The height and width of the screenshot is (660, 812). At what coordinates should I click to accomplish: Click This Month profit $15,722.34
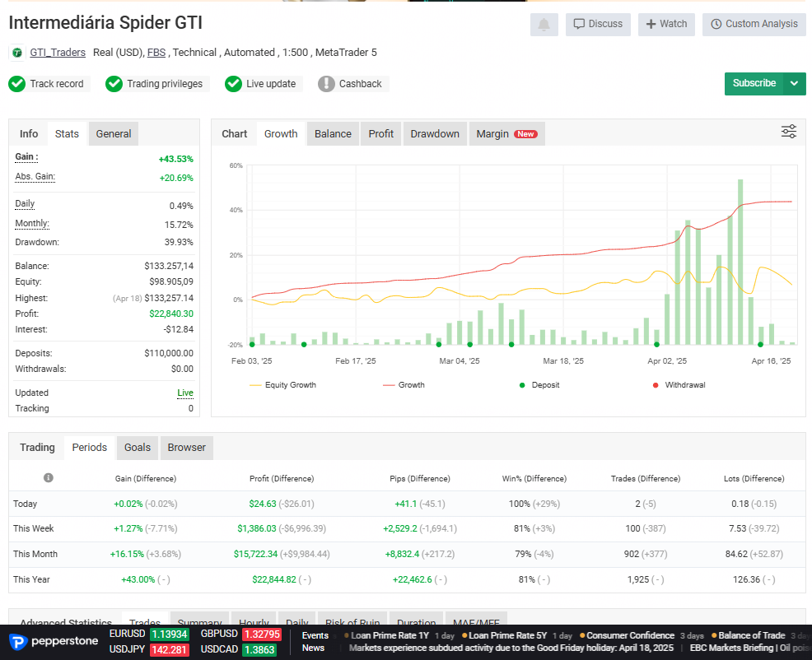255,554
